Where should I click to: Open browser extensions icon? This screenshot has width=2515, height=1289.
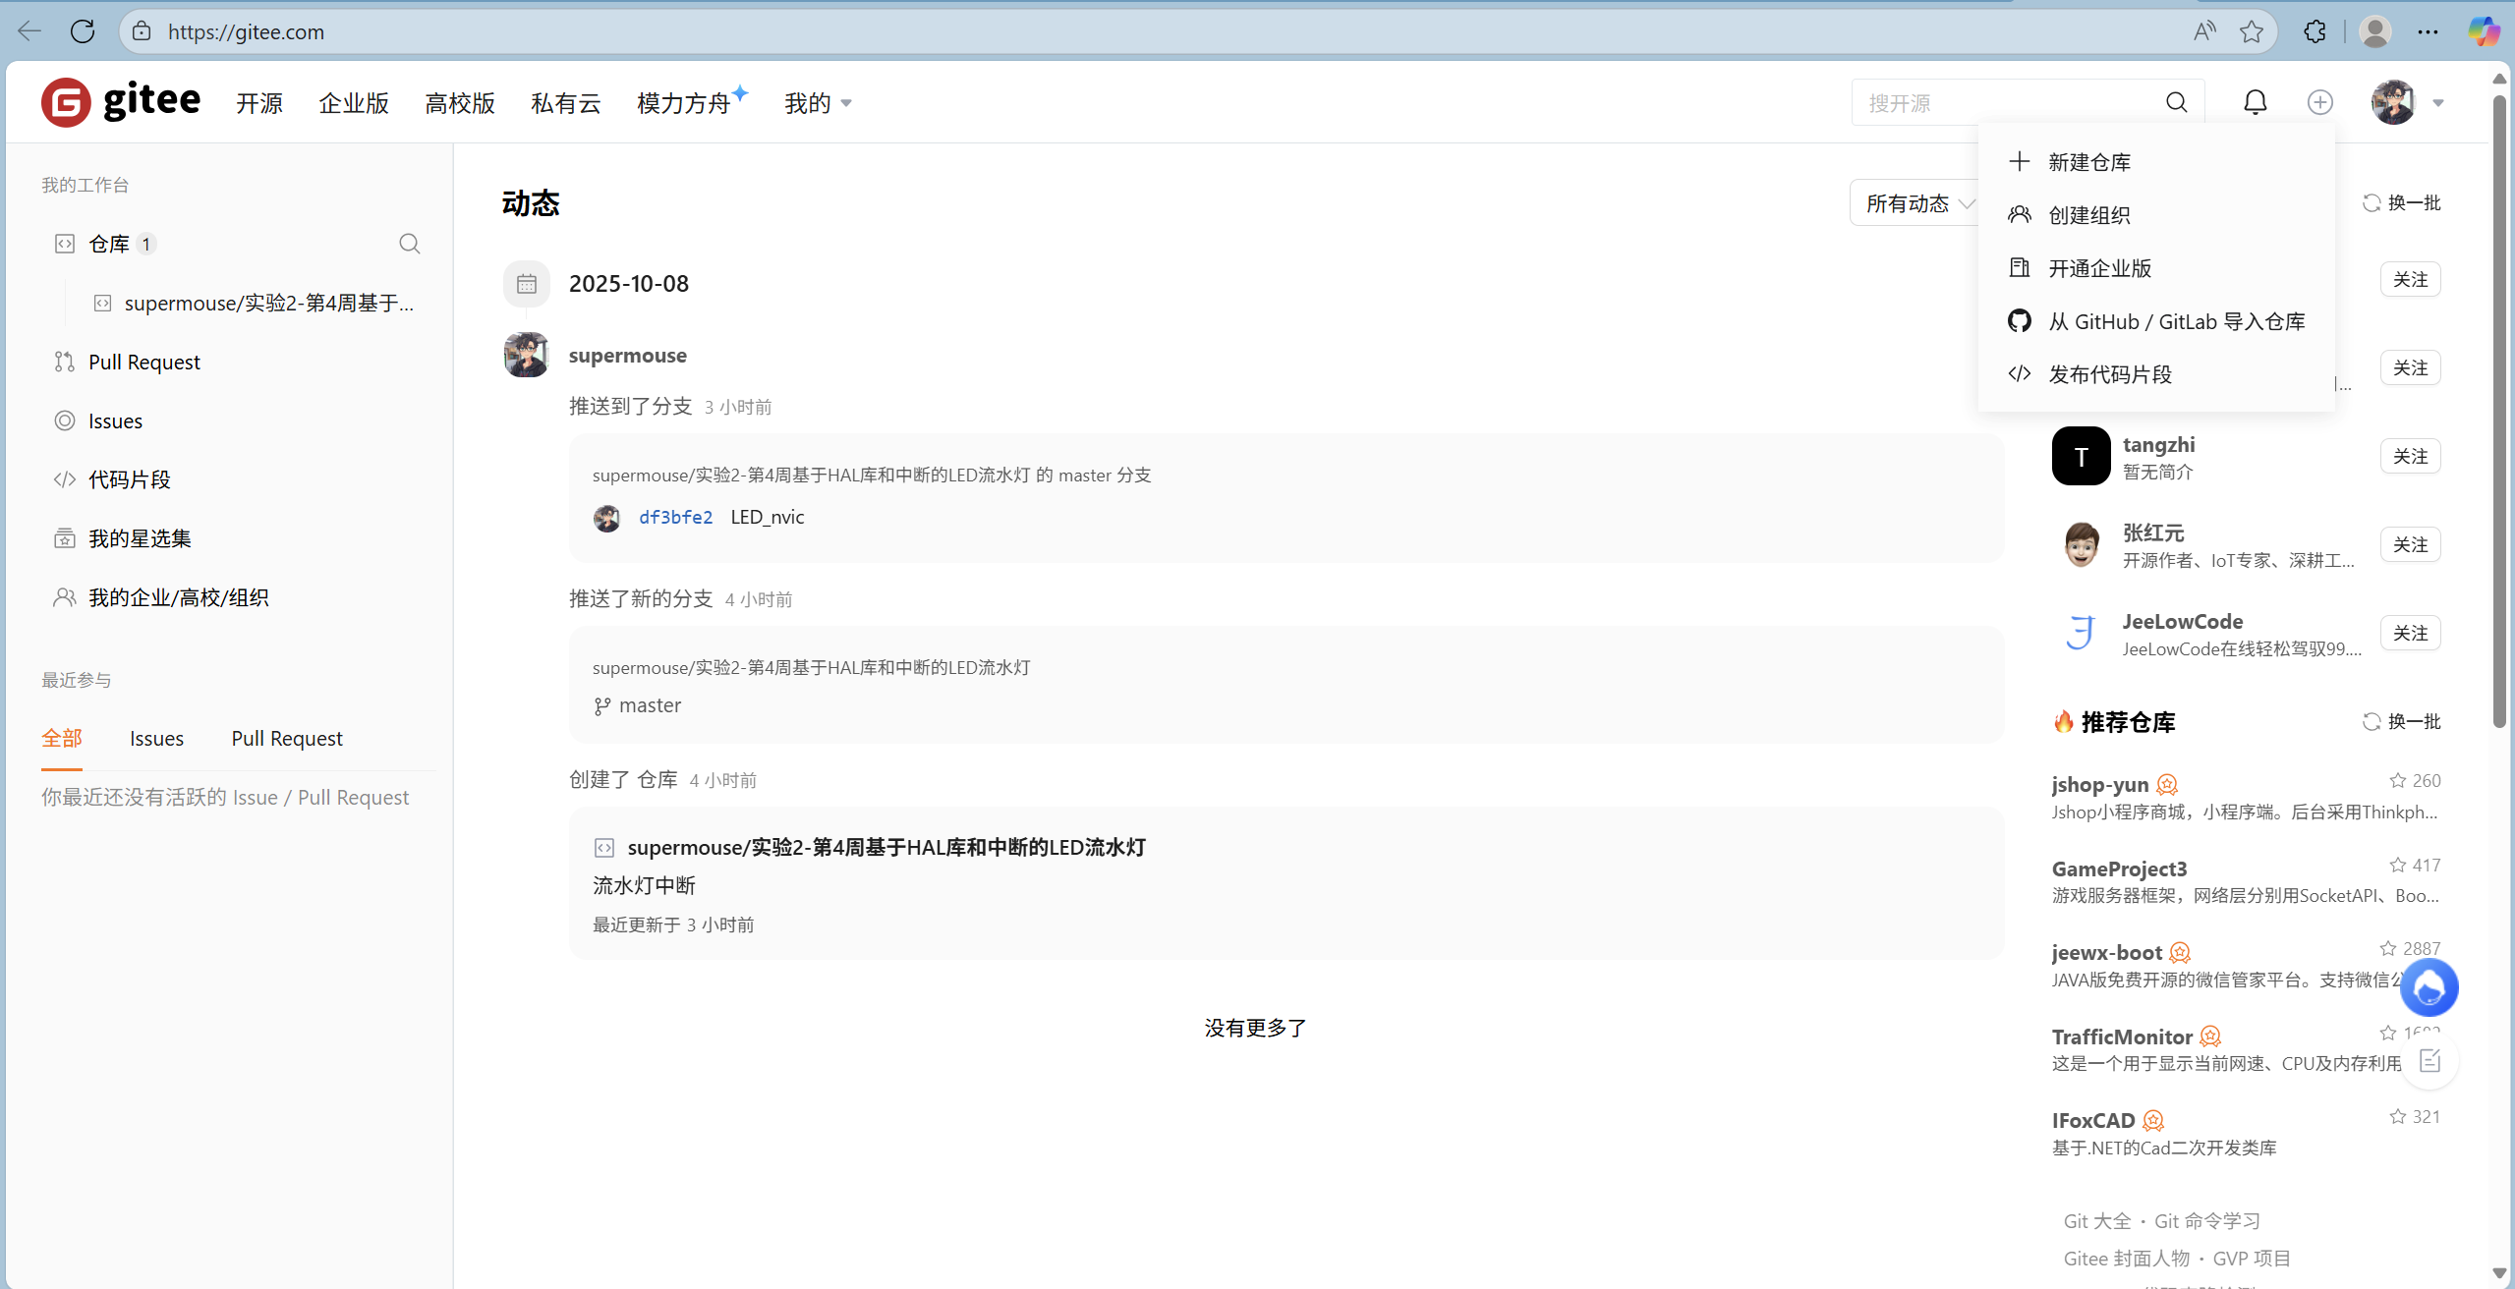point(2315,31)
